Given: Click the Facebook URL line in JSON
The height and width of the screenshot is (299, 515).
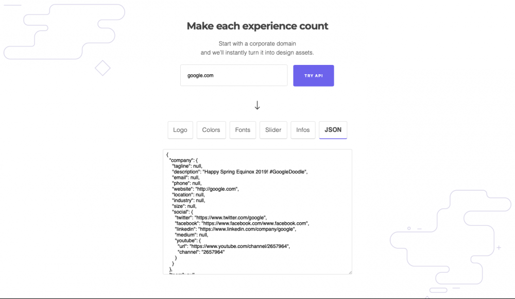Looking at the screenshot, I should tap(241, 223).
